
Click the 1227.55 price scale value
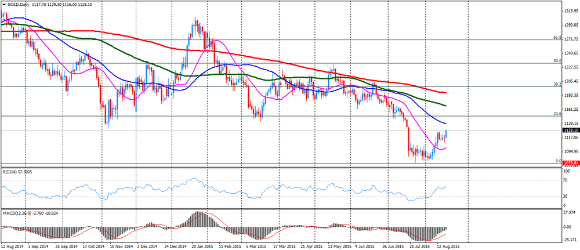pos(571,67)
